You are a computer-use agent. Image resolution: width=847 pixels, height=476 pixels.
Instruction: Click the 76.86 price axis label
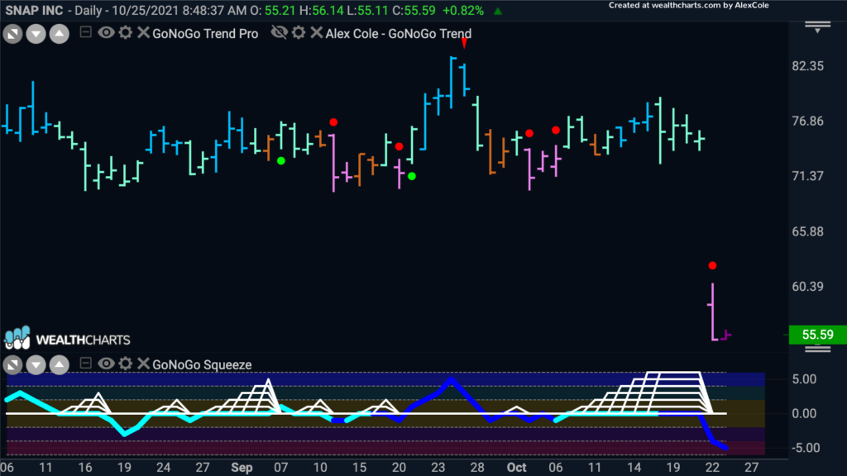(807, 121)
